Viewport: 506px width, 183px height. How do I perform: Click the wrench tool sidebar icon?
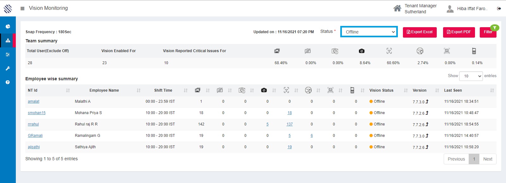click(x=8, y=68)
